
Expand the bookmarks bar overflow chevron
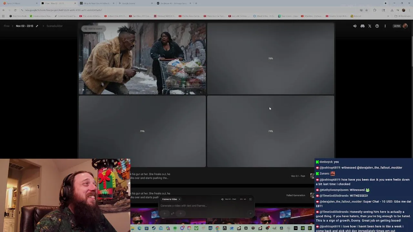pos(388,16)
